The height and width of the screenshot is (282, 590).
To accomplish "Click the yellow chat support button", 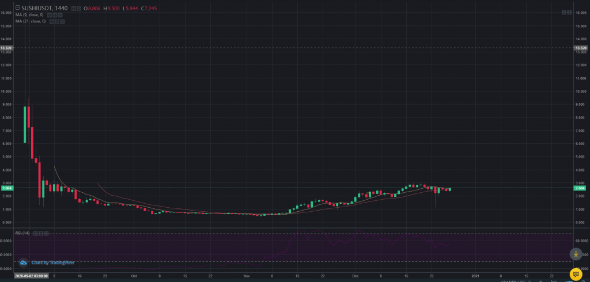I will pyautogui.click(x=574, y=273).
